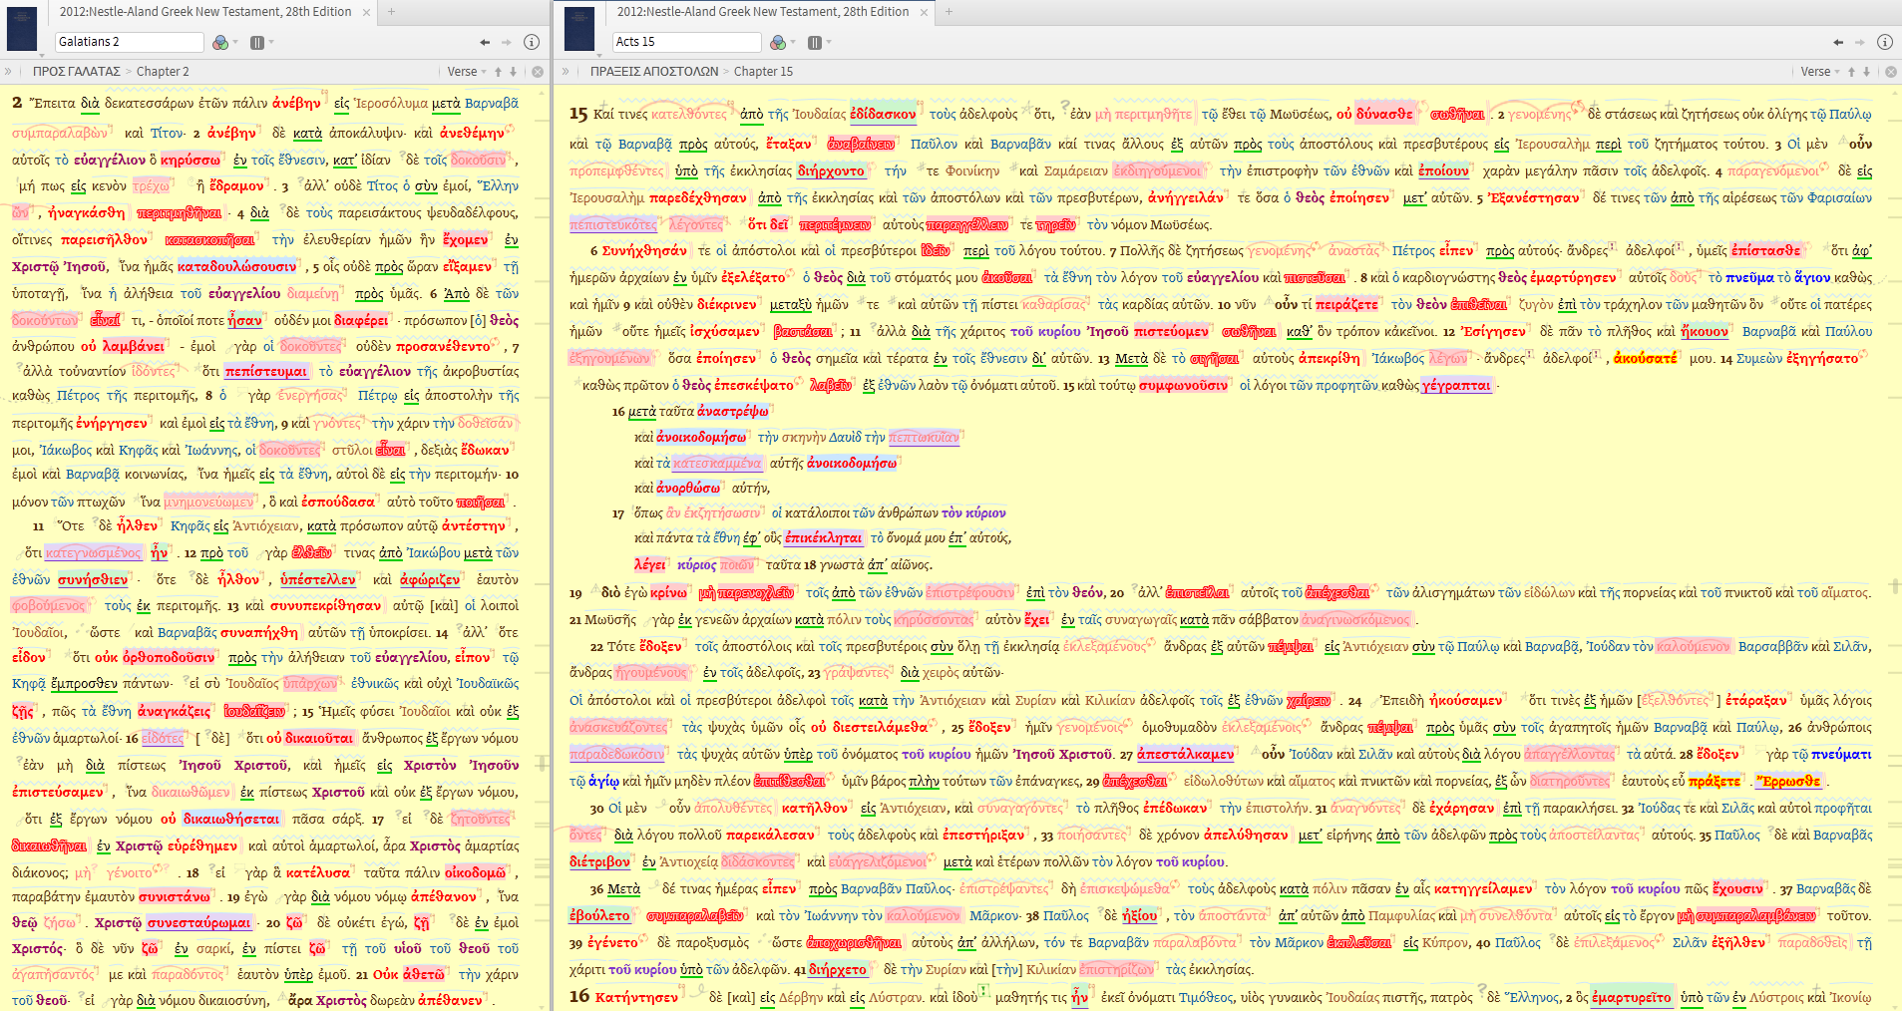The width and height of the screenshot is (1902, 1011).
Task: Click the word Συνήχθησάν in Acts 15:6
Action: (644, 250)
